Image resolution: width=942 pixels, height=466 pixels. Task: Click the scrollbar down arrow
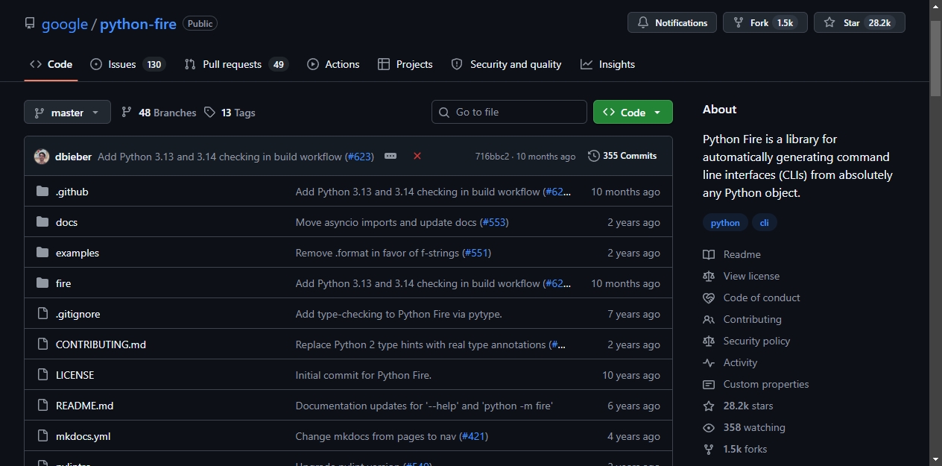[936, 459]
